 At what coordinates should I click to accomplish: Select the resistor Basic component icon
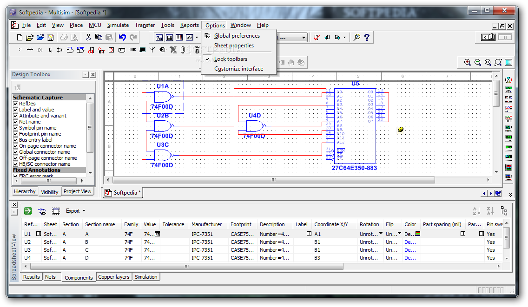click(x=30, y=50)
